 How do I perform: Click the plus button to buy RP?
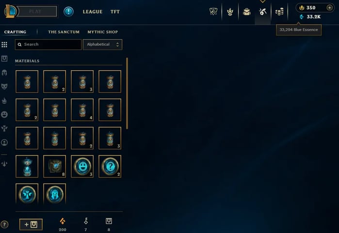click(329, 8)
